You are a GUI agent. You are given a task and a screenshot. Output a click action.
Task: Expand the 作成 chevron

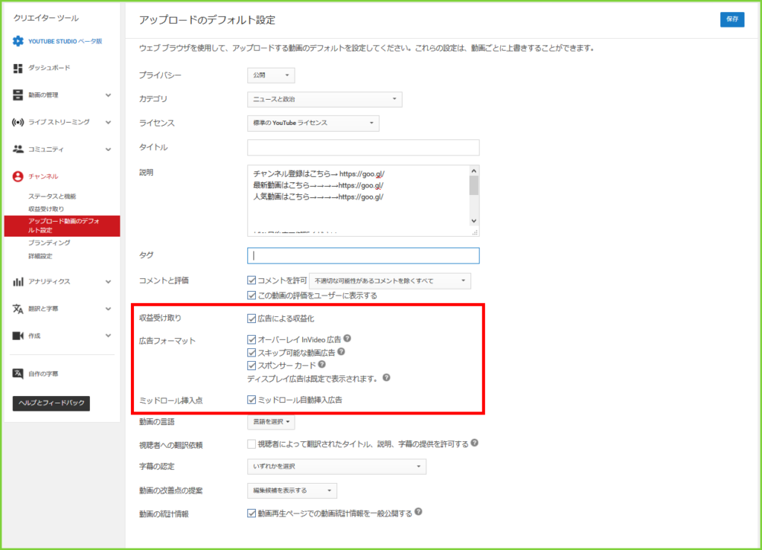pyautogui.click(x=109, y=336)
